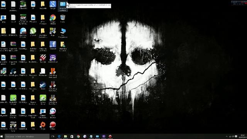The width and height of the screenshot is (247, 139).
Task: Open the purple app on the taskbar
Action: click(104, 136)
